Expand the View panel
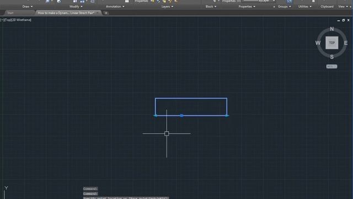 (343, 7)
